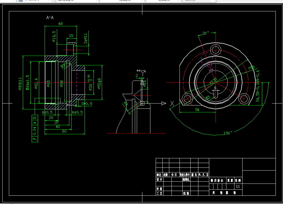Click the ø18 dimension in detail view
Screen dimensions: 283x204
tap(145, 84)
